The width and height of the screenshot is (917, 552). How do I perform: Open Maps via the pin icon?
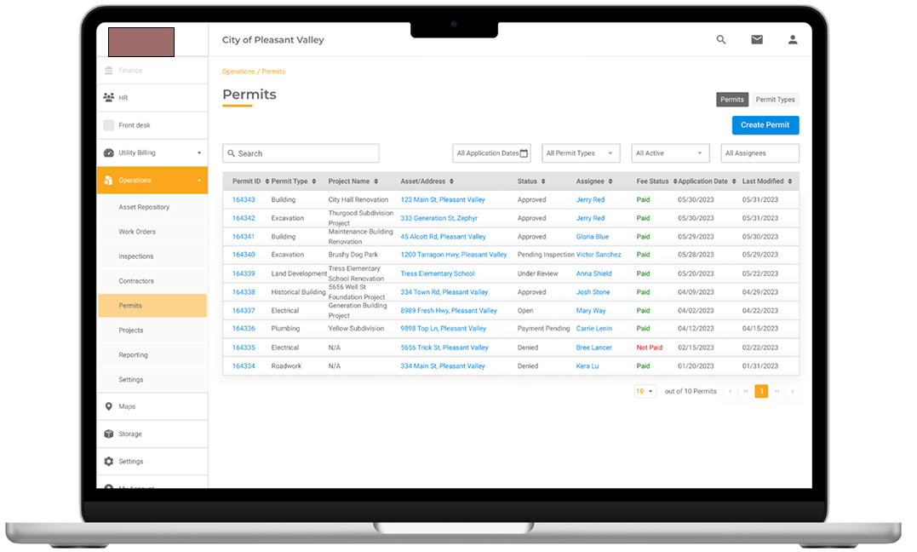click(109, 406)
